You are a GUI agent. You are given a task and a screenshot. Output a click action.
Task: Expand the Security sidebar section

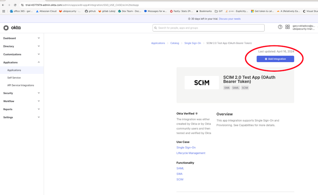pyautogui.click(x=21, y=93)
